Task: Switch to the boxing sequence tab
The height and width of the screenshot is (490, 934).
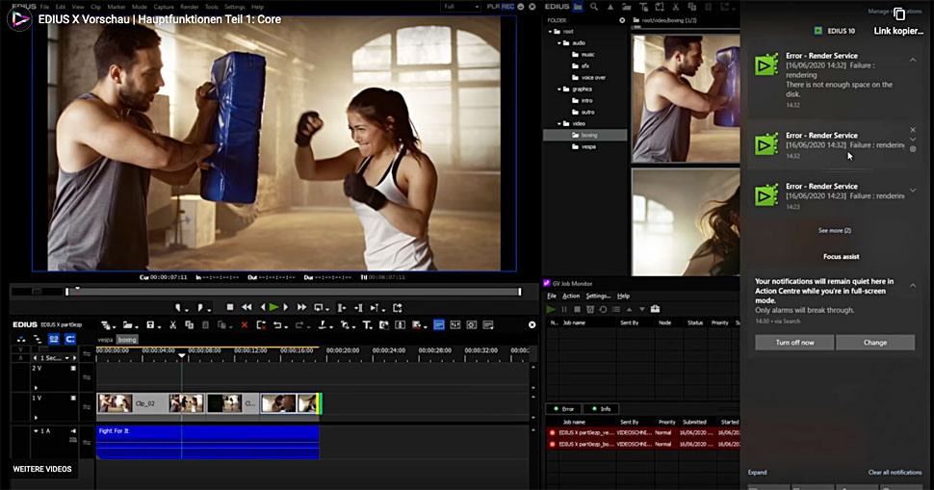Action: [x=127, y=340]
